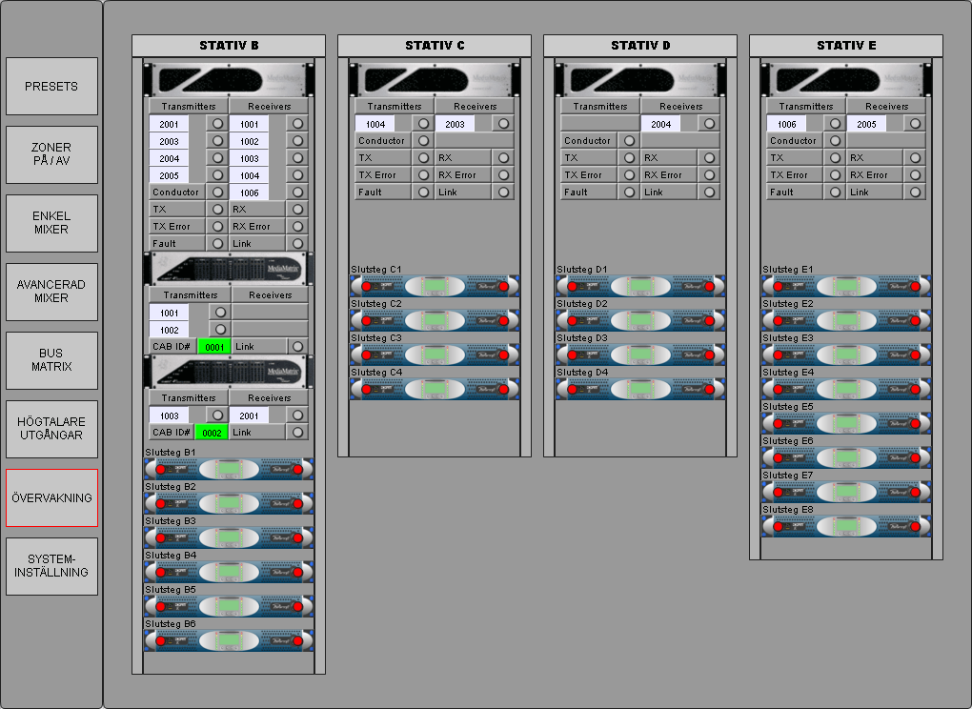Open Systeminställning settings
This screenshot has width=972, height=709.
tap(51, 567)
